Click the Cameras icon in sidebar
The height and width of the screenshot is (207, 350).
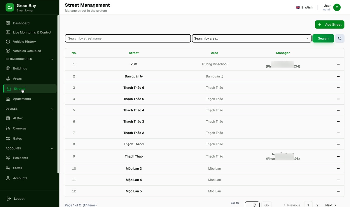click(8, 128)
